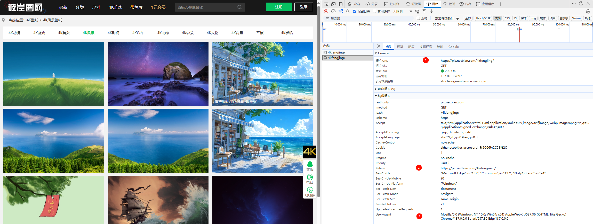Select 4K手机 category tab
The height and width of the screenshot is (224, 593).
point(287,33)
